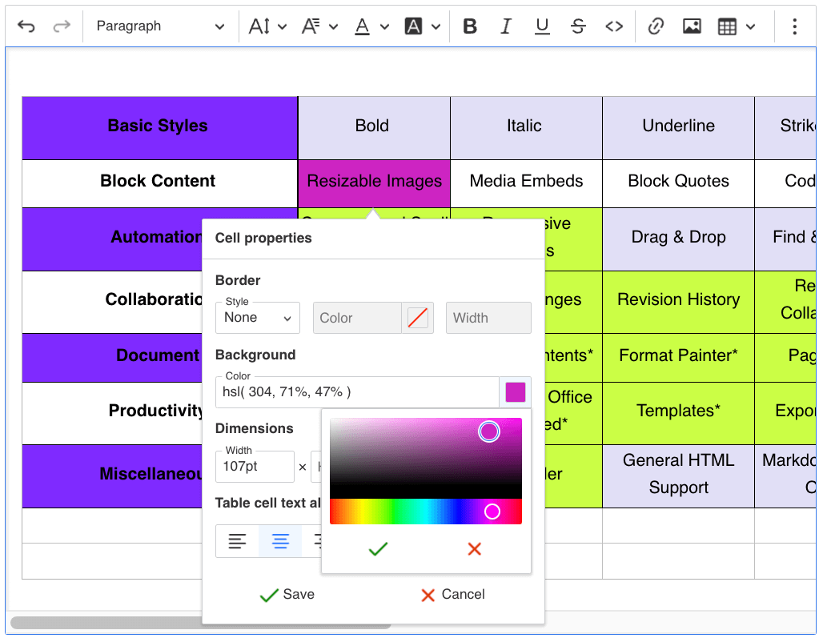Toggle Underline formatting in toolbar

click(542, 26)
